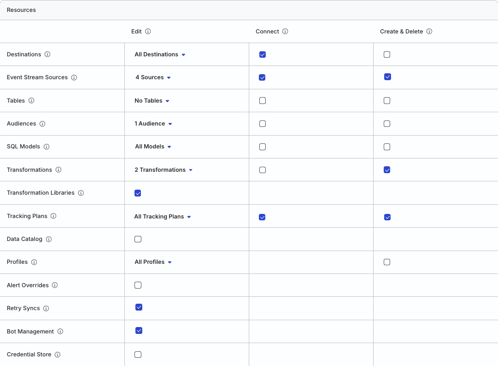Click the SQL Models info icon
The height and width of the screenshot is (366, 498).
point(46,147)
